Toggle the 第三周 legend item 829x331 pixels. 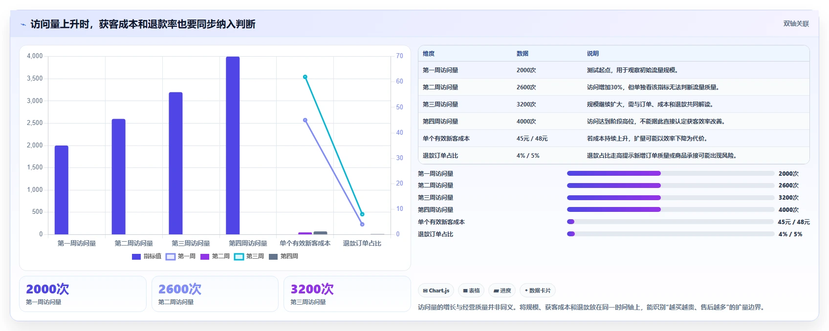click(249, 256)
